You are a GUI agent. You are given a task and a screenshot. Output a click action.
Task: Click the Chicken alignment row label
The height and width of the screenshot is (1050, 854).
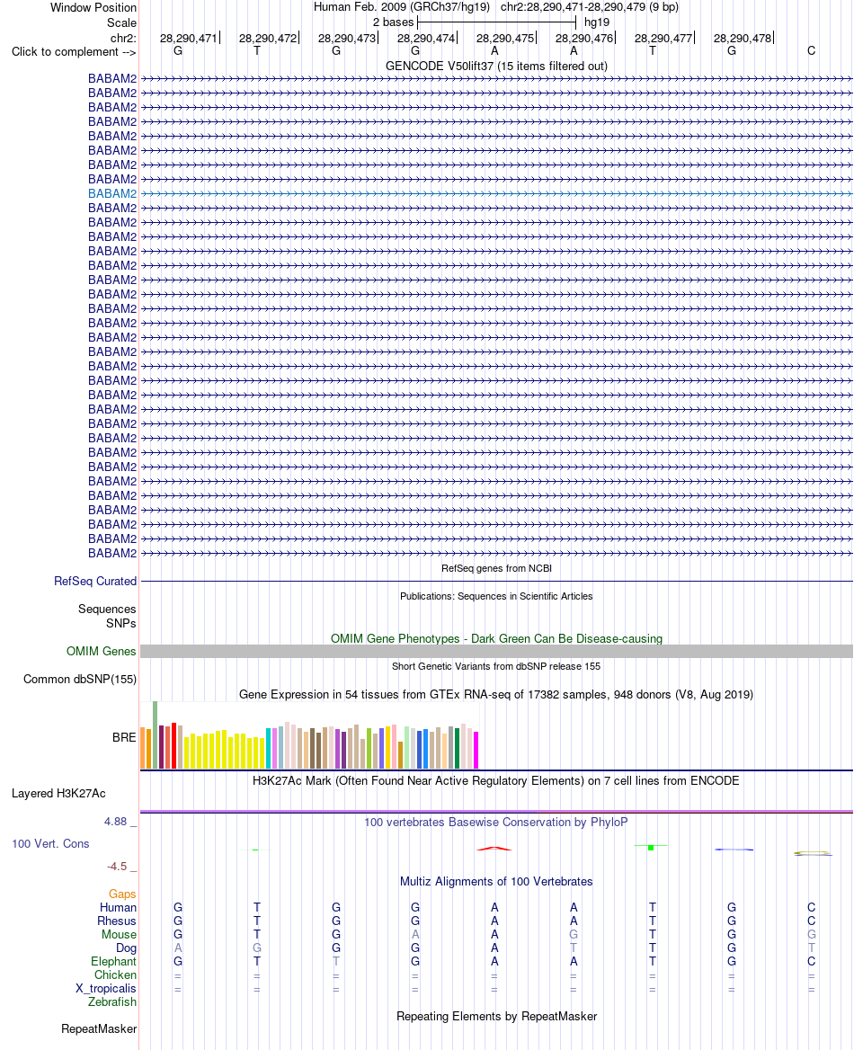(115, 975)
